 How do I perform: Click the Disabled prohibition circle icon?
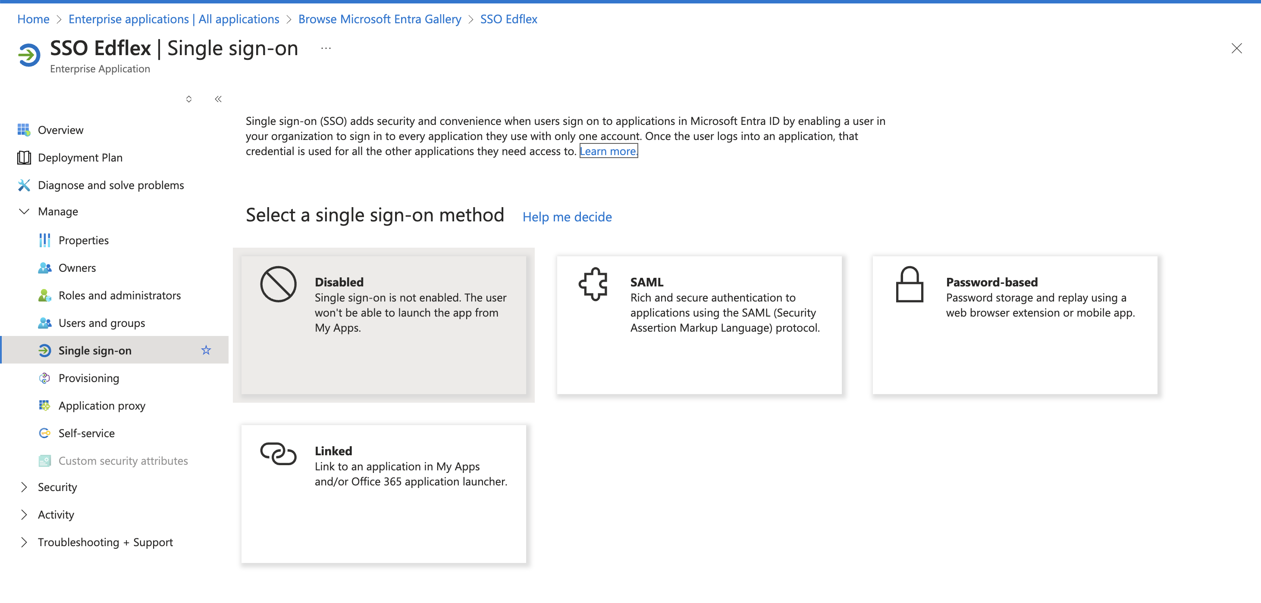click(278, 284)
